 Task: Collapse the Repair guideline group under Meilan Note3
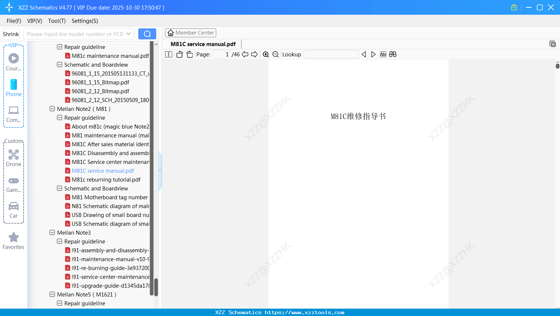pyautogui.click(x=59, y=241)
